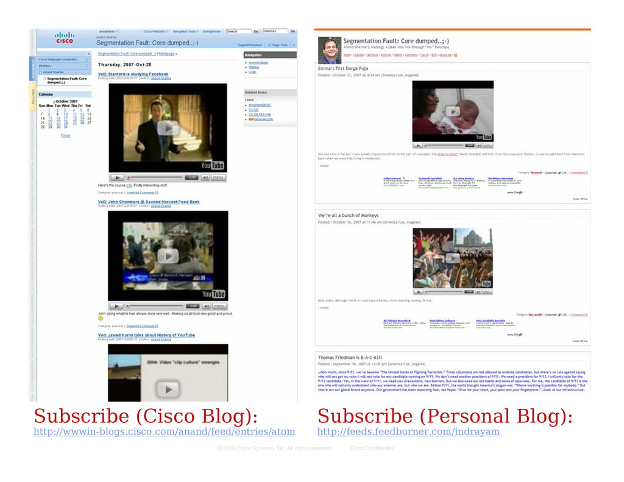Click 'elder brother's' link in Durga Puja post

(448, 154)
